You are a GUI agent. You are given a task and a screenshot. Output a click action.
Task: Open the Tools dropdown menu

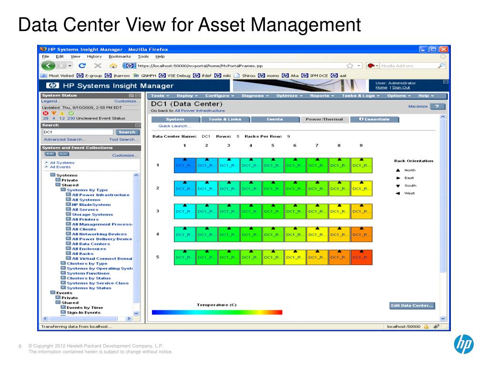coord(160,96)
